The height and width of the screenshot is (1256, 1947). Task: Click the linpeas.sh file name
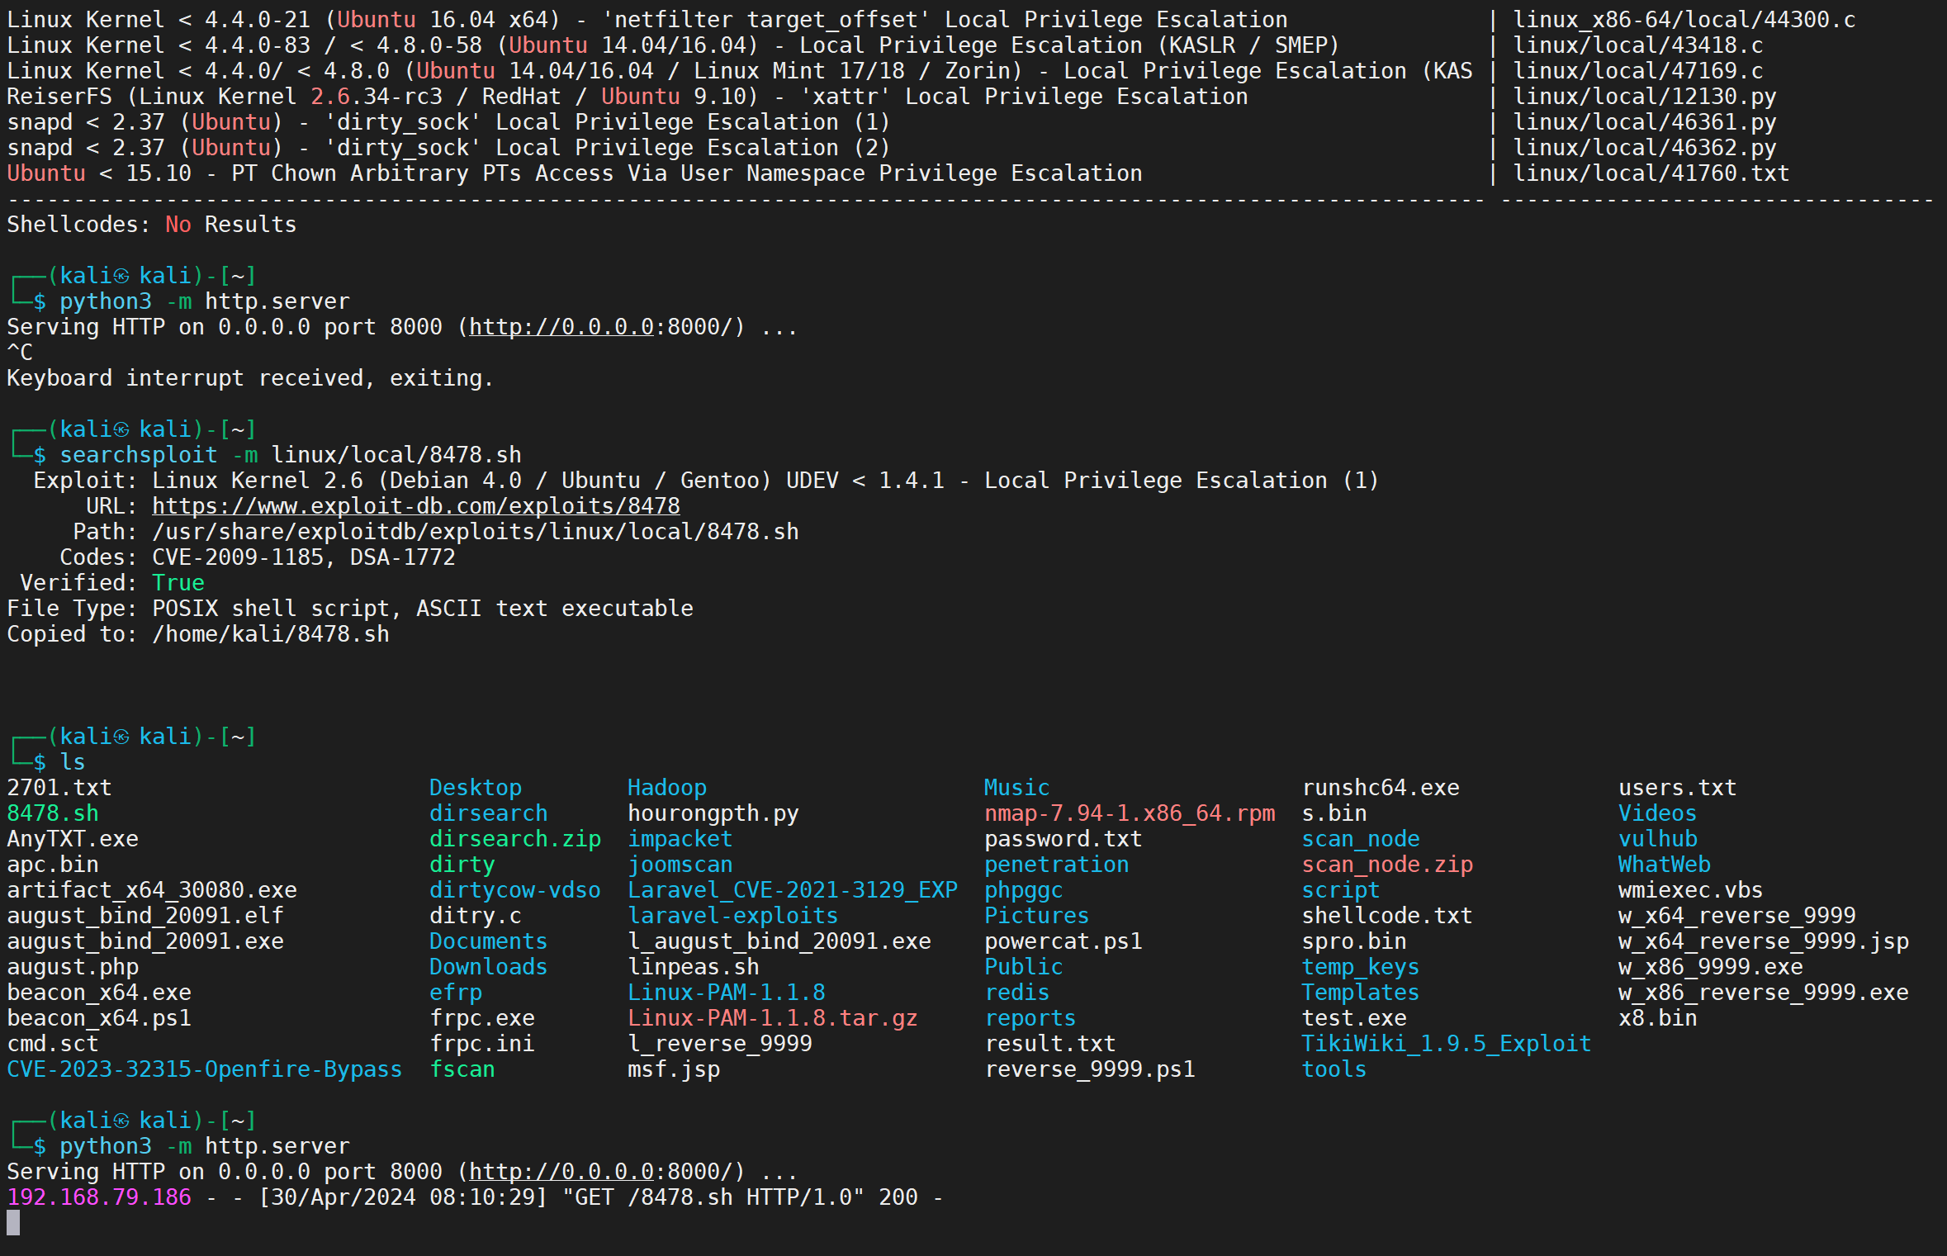[693, 967]
